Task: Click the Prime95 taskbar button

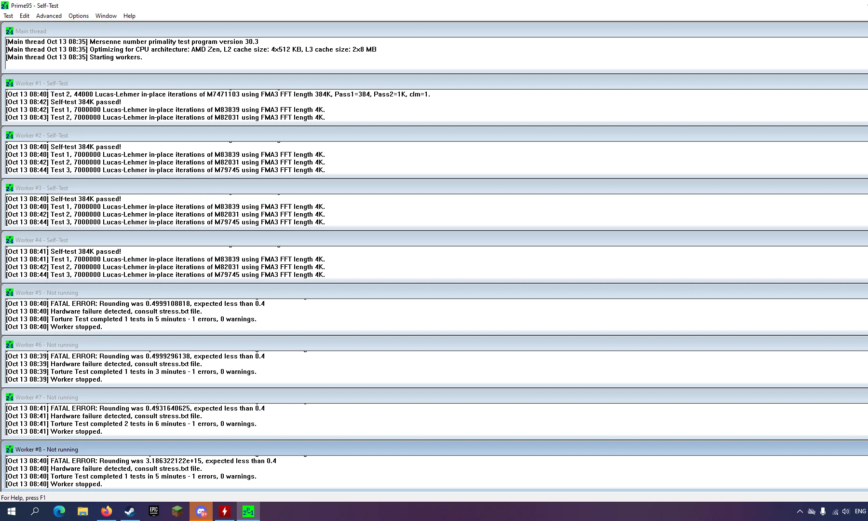Action: click(248, 511)
